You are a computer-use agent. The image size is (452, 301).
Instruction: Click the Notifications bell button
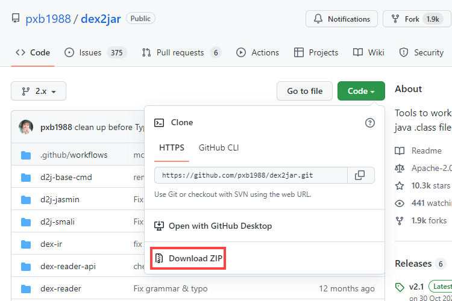click(x=342, y=19)
